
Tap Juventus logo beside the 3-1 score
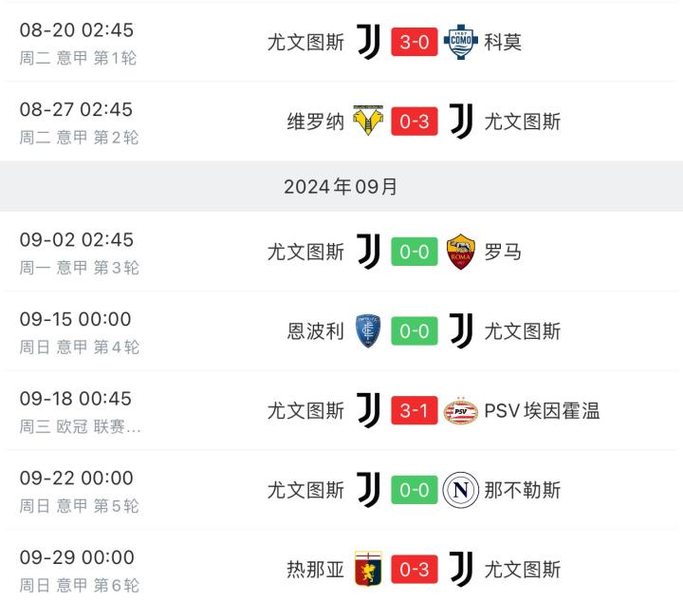click(x=368, y=411)
